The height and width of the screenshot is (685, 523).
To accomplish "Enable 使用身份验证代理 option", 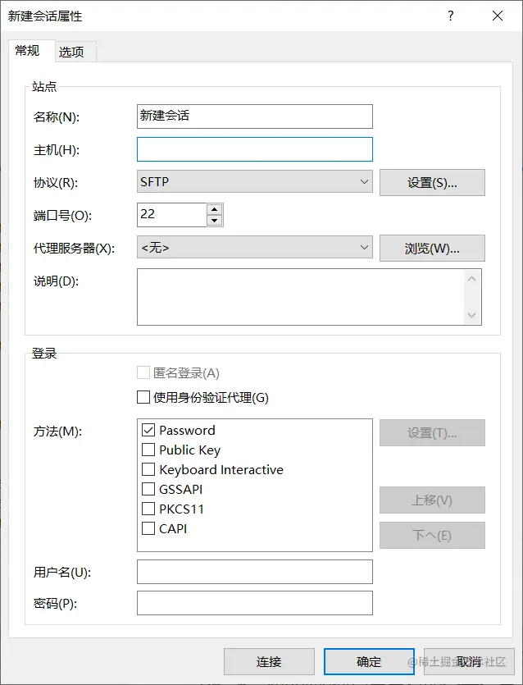I will (x=143, y=396).
